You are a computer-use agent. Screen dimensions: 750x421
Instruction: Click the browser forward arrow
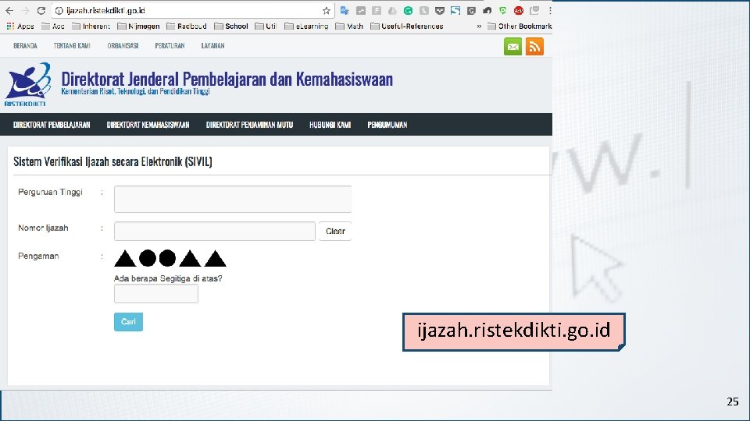click(x=25, y=10)
